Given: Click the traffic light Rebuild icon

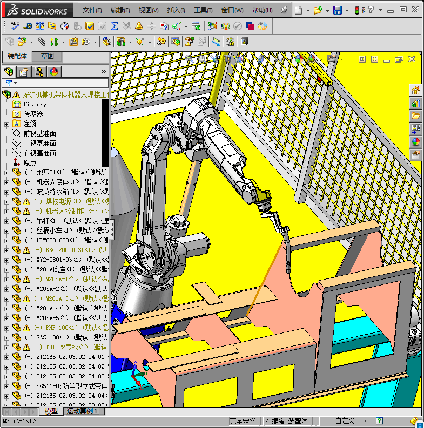Looking at the screenshot, I should coord(356,10).
